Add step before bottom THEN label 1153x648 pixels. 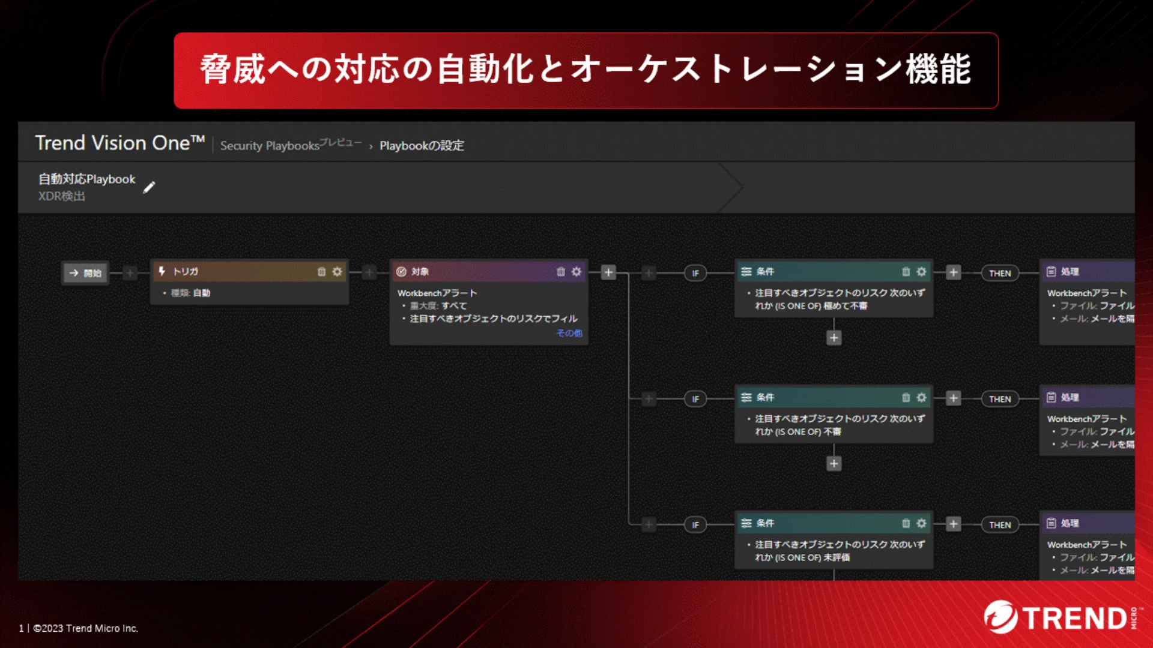point(954,524)
